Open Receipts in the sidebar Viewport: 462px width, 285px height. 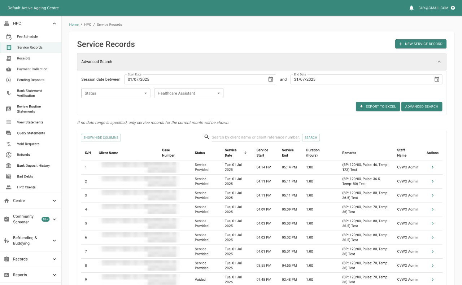click(x=24, y=58)
